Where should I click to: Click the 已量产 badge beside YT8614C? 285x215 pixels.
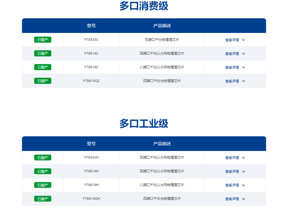(43, 53)
